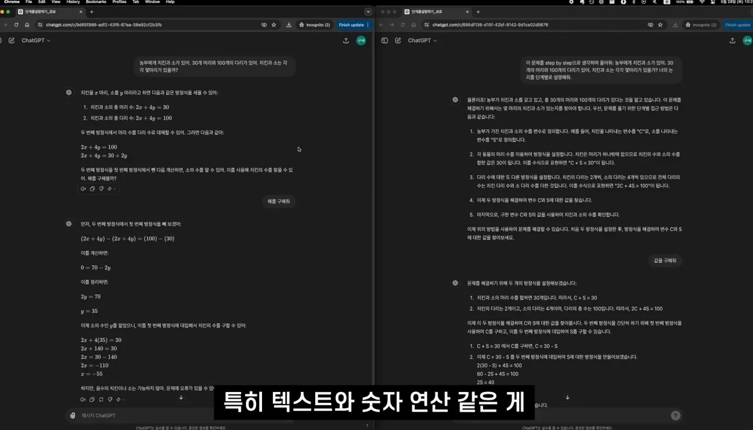Image resolution: width=753 pixels, height=430 pixels.
Task: Focus the message ChatGPT input in left window
Action: pos(181,416)
